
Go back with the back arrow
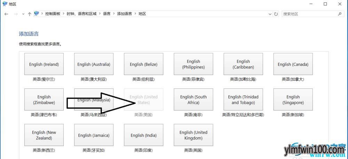[x=6, y=14]
